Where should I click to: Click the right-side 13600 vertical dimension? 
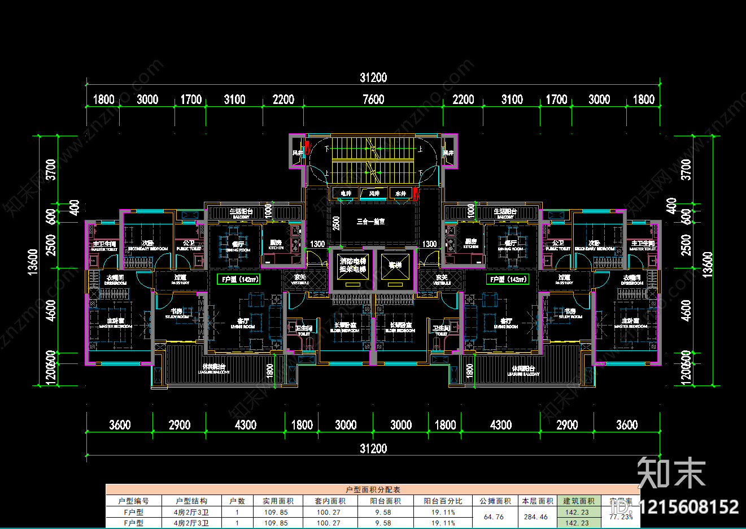coord(708,264)
